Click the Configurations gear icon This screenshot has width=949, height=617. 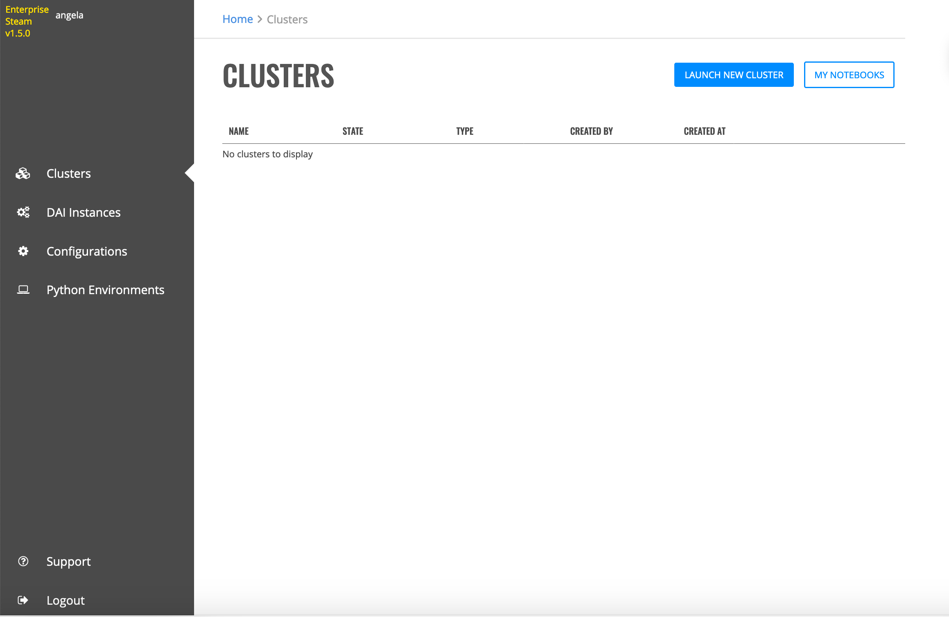click(x=23, y=251)
